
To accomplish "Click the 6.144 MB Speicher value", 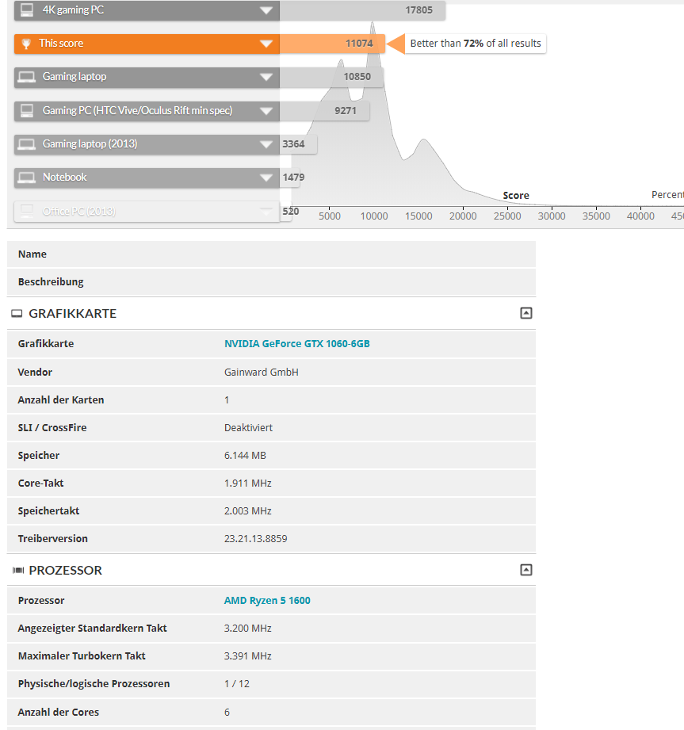I will pyautogui.click(x=245, y=456).
